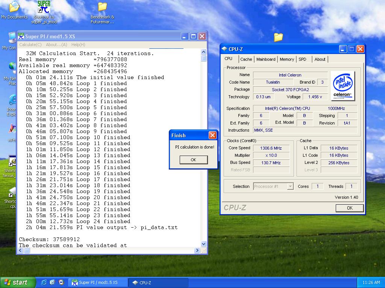385x288 pixels.
Task: Click the Intel Inside Celeron logo
Action: point(343,86)
